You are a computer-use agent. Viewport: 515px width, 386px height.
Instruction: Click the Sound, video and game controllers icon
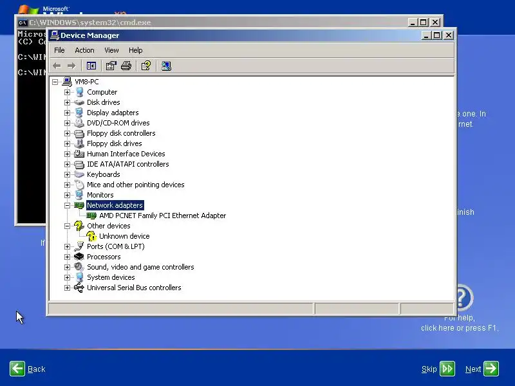[x=79, y=267]
